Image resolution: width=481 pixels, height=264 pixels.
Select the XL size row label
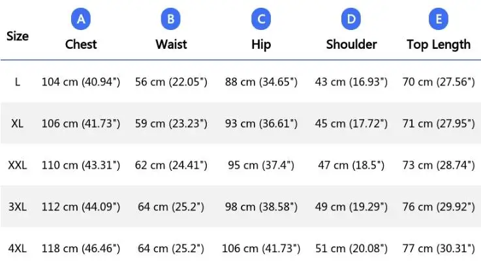18,123
